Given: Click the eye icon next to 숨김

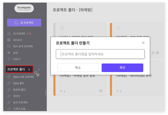Looking at the screenshot, I should coord(9,53).
